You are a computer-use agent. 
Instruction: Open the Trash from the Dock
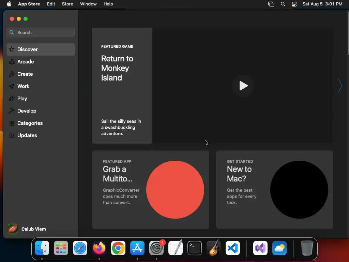point(307,248)
